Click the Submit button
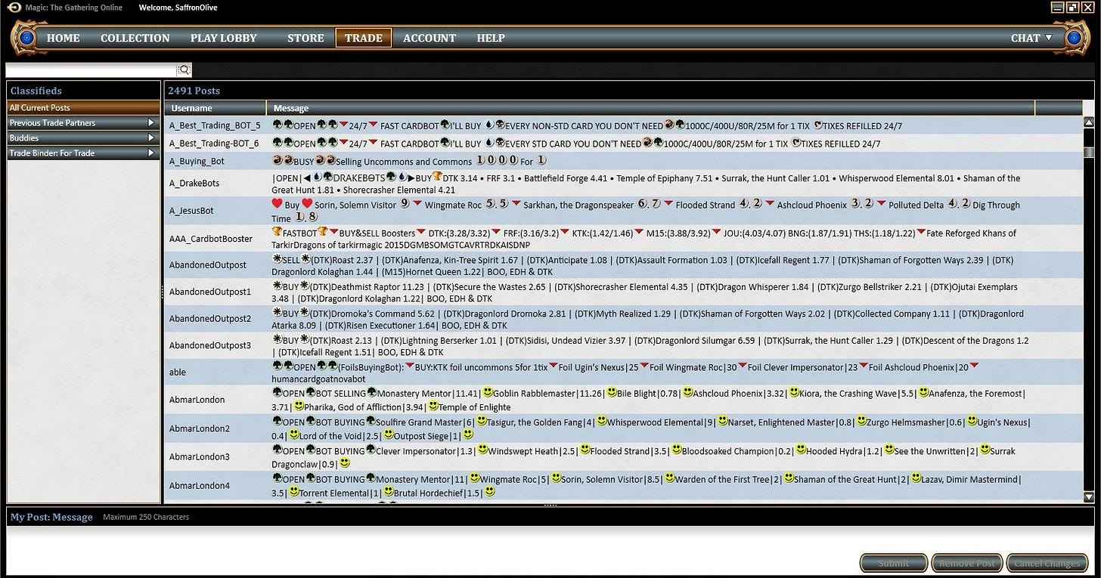Viewport: 1101px width, 578px height. click(894, 563)
